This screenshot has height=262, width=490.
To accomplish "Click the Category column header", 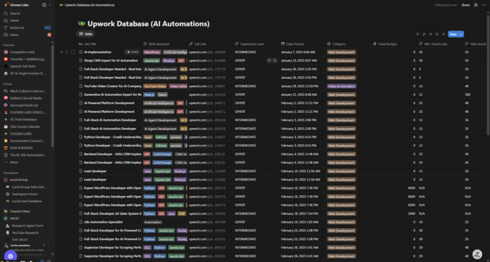I will point(348,44).
